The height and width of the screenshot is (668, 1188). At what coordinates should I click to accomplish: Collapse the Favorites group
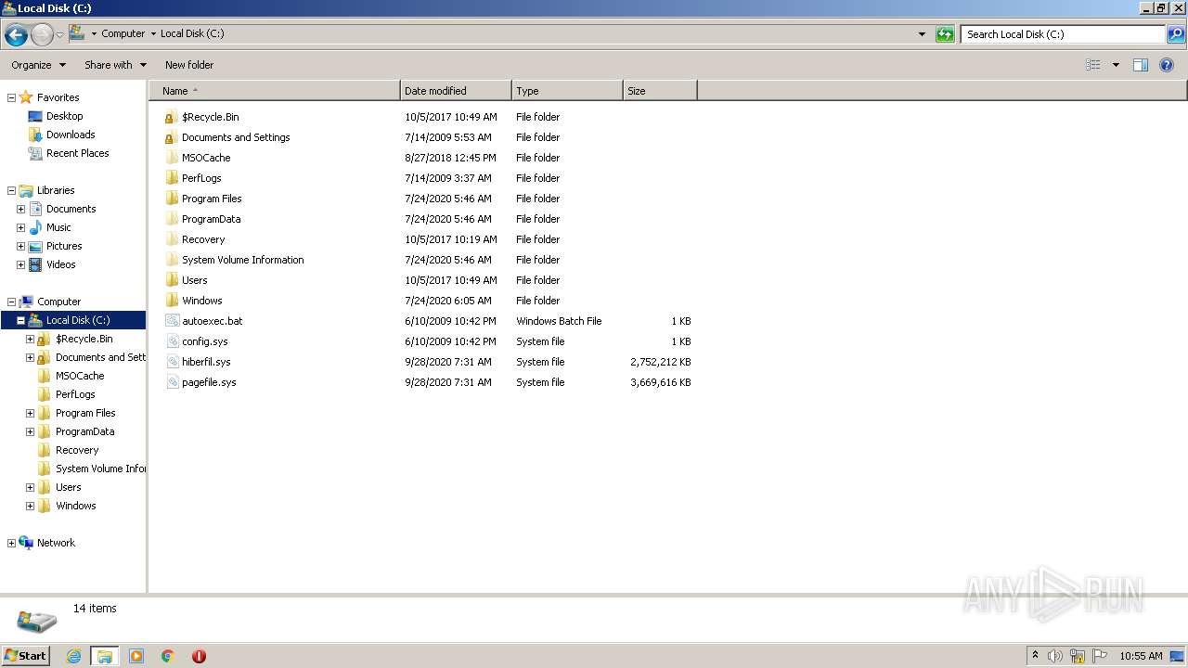click(11, 97)
